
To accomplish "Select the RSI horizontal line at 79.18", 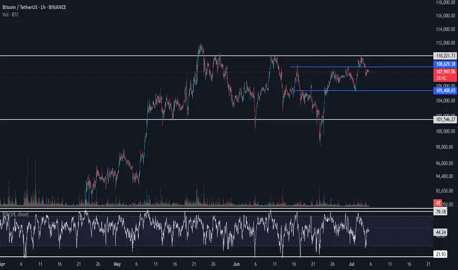I will pyautogui.click(x=216, y=211).
